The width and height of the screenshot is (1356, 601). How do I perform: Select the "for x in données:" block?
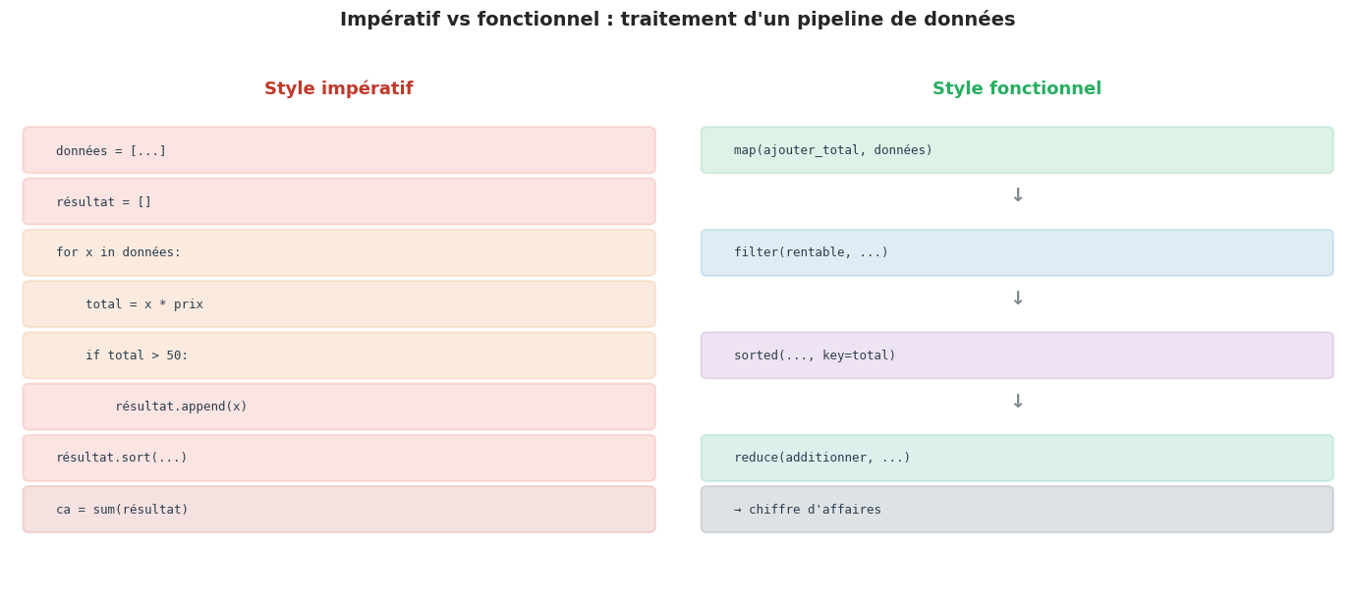[339, 252]
